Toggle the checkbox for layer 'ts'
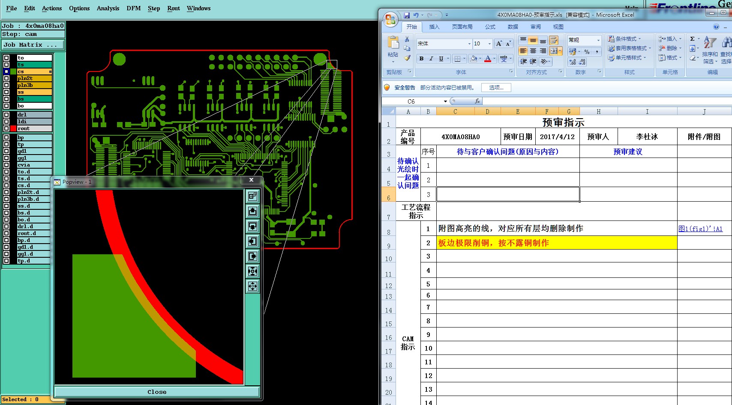The width and height of the screenshot is (732, 405). (x=6, y=65)
